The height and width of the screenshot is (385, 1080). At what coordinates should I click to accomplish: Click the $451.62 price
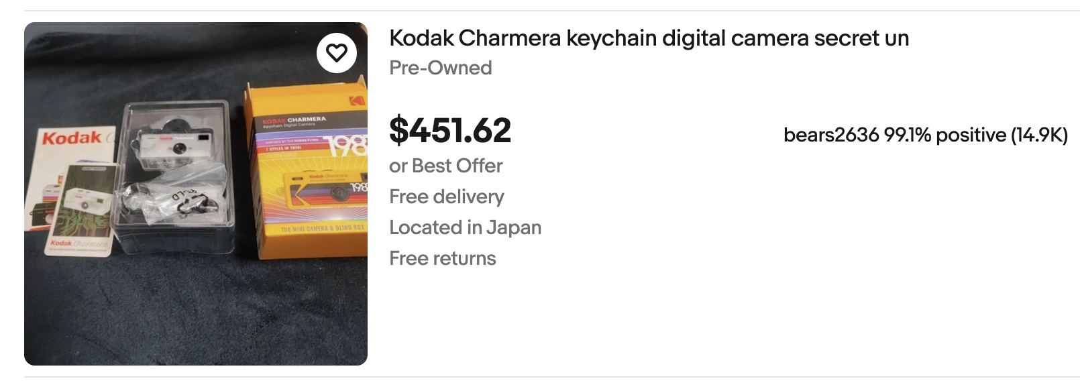(450, 130)
